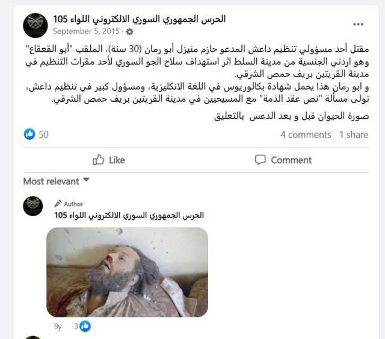View the list of 50 reactions

point(44,134)
